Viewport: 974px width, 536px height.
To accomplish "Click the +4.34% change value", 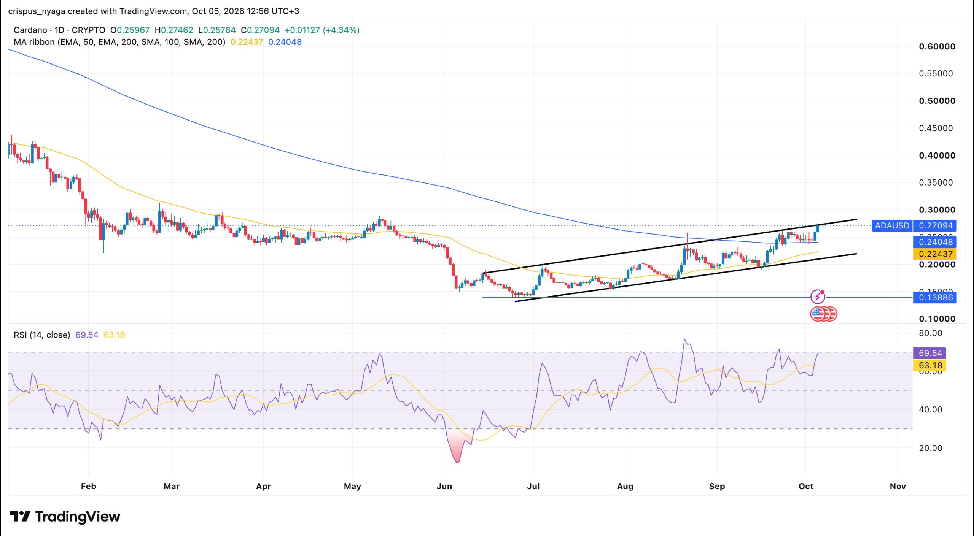I will pos(341,30).
